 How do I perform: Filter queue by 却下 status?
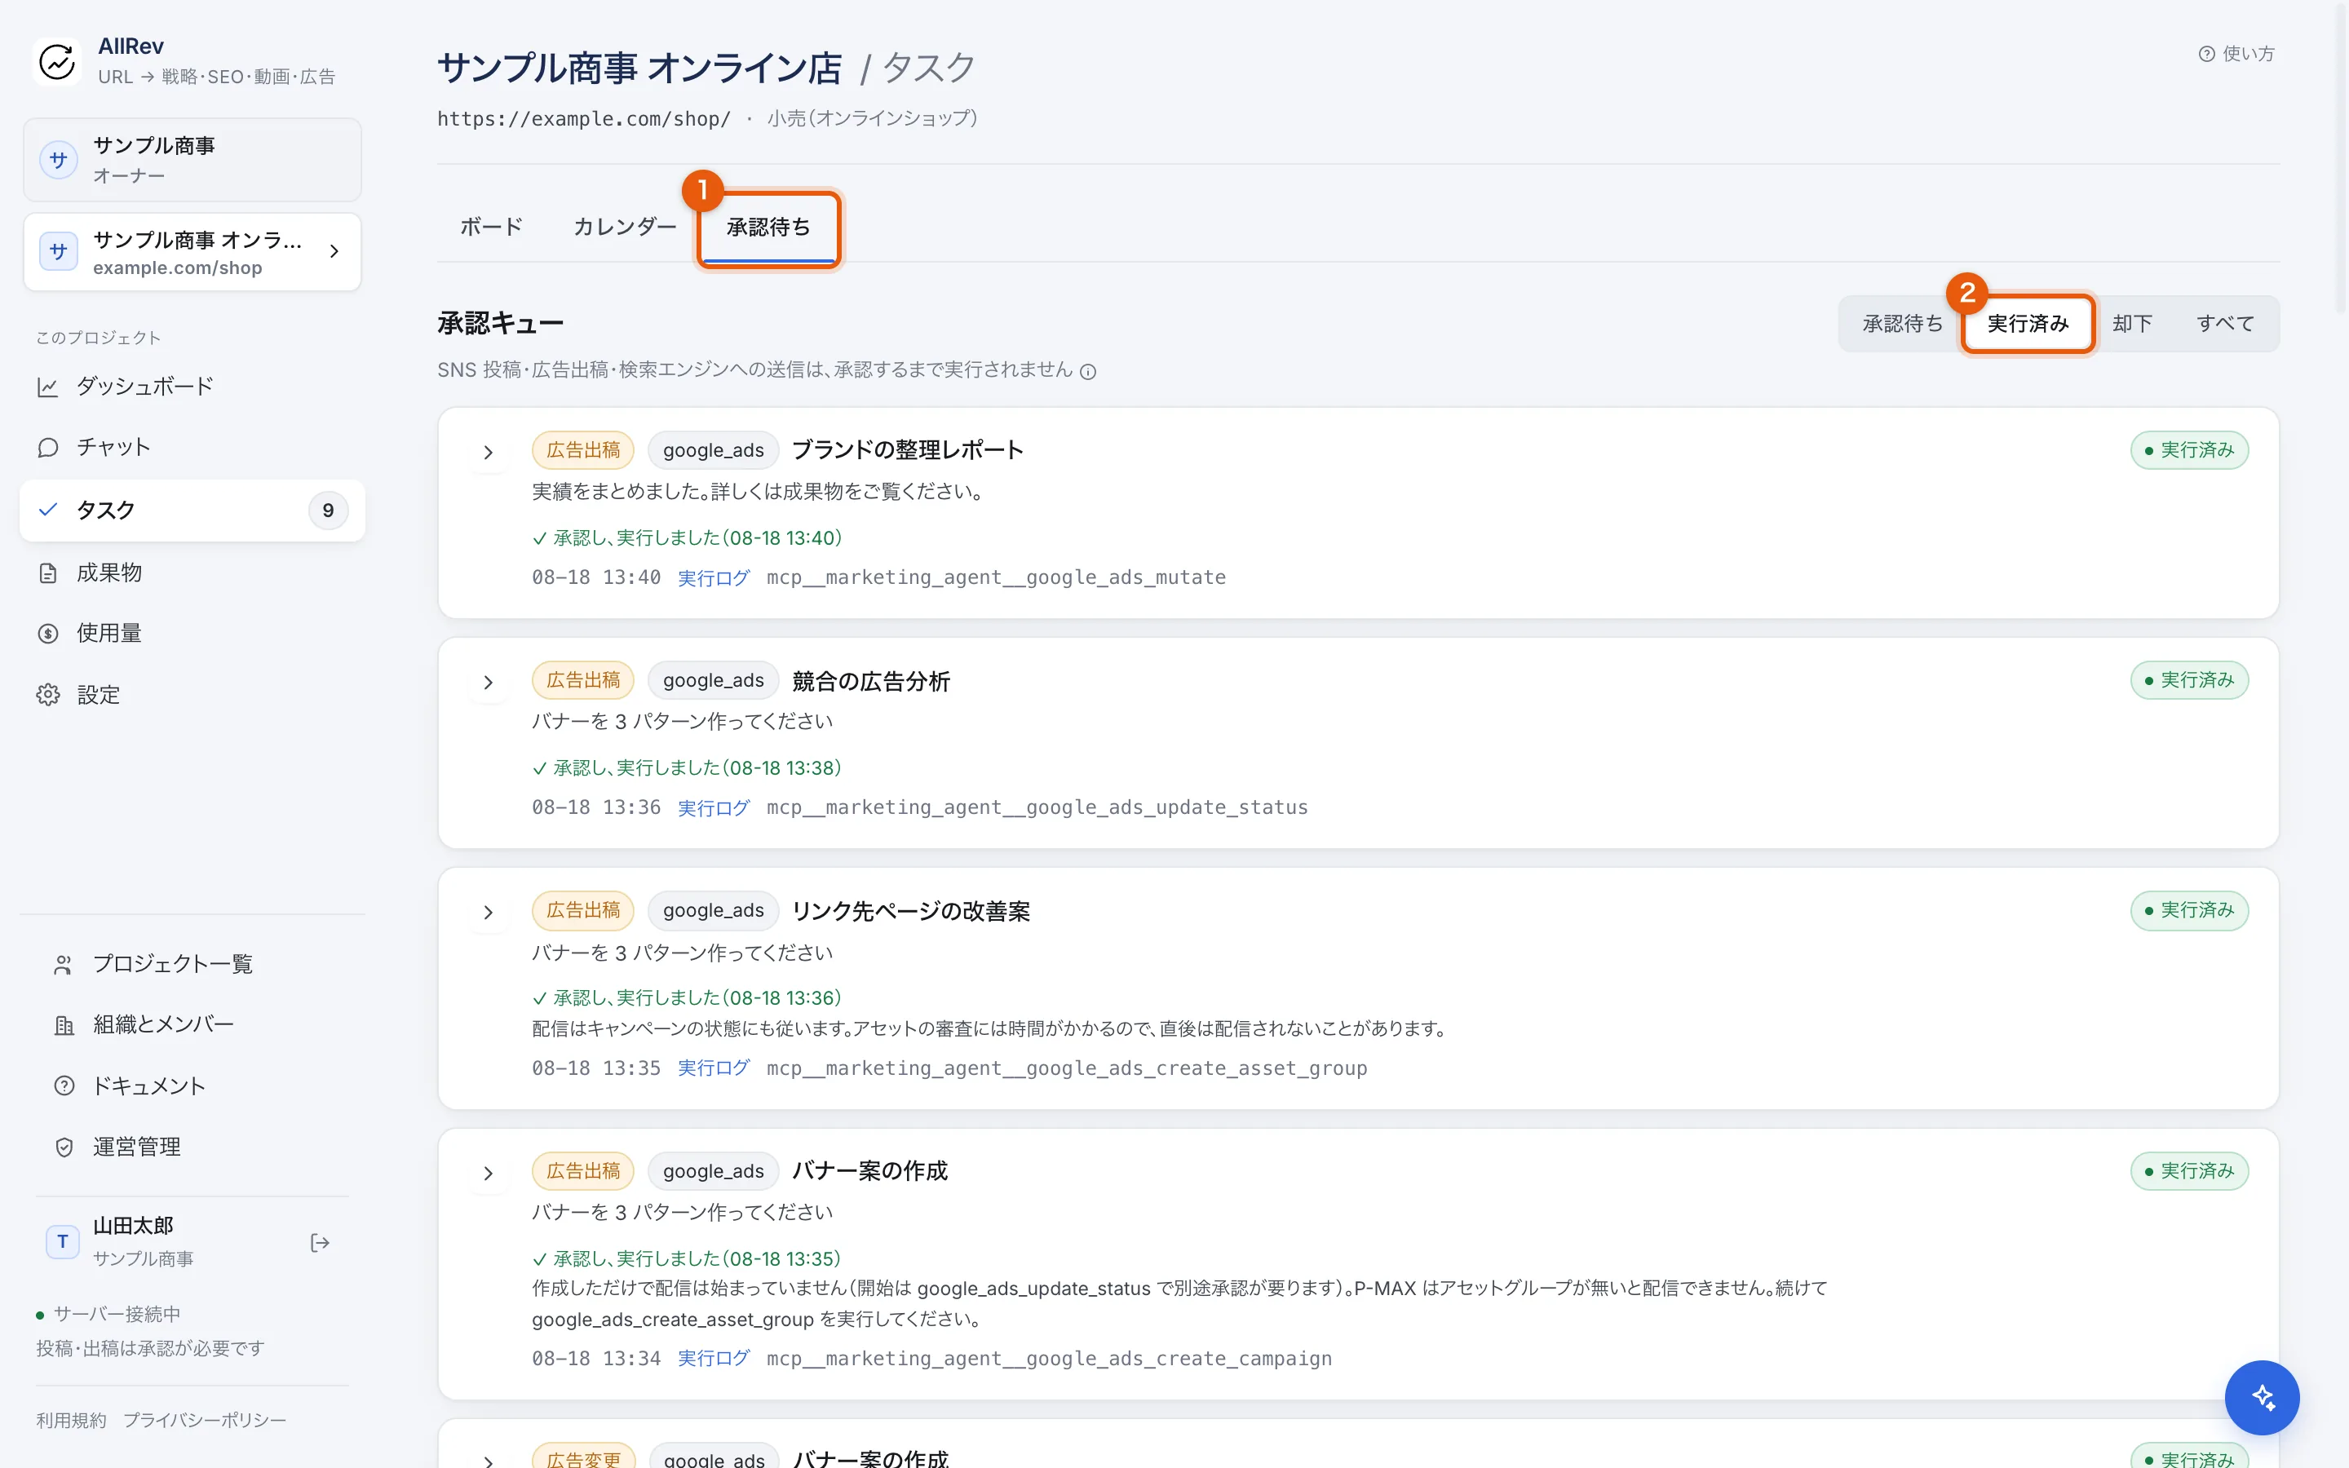click(x=2133, y=323)
